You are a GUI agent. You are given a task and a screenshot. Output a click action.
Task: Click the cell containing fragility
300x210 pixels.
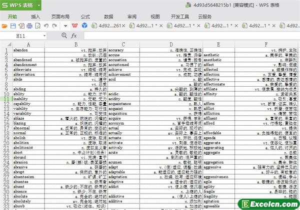[x=218, y=197]
